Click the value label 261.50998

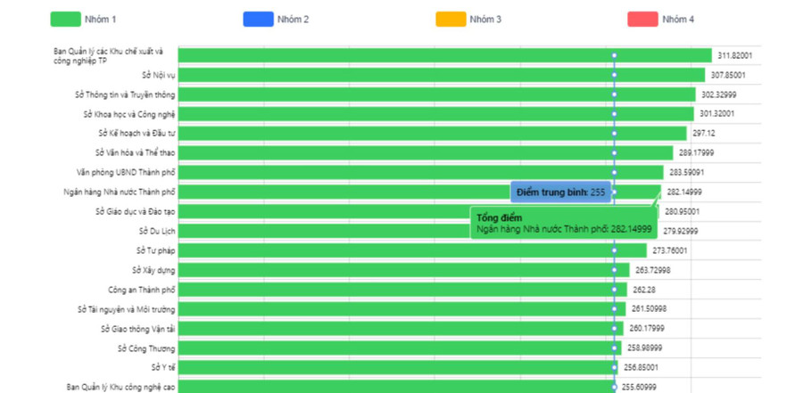click(650, 309)
